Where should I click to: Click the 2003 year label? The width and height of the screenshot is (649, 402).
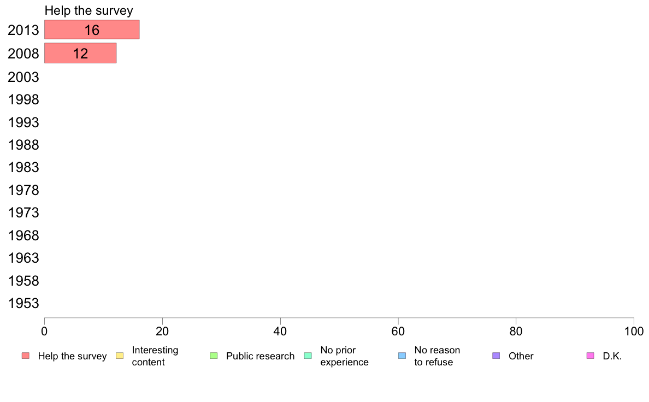[x=23, y=77]
